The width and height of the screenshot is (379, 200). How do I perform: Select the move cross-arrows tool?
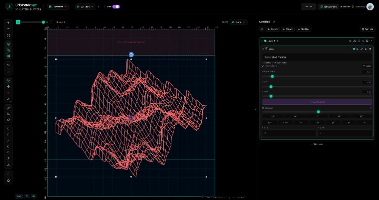tap(9, 87)
